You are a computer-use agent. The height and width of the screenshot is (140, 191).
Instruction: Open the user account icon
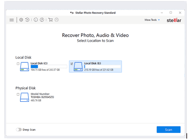(x=57, y=20)
